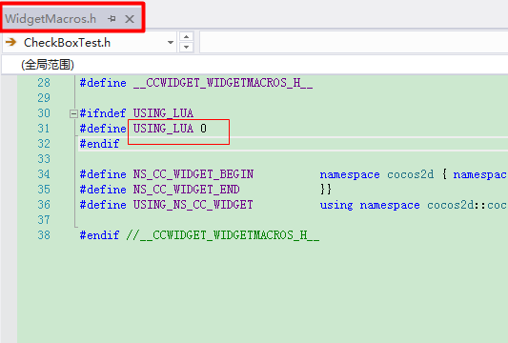This screenshot has width=508, height=343.
Task: Click the up arrow of the navigation bar stepper
Action: (x=186, y=36)
